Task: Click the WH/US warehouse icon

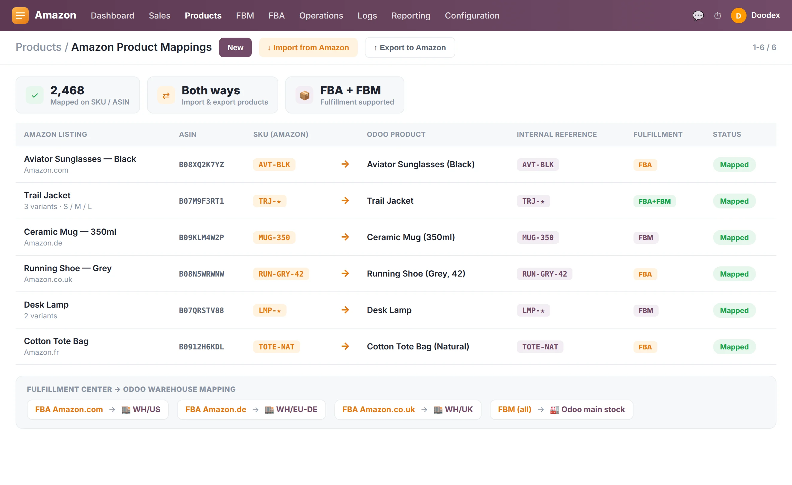Action: 126,409
